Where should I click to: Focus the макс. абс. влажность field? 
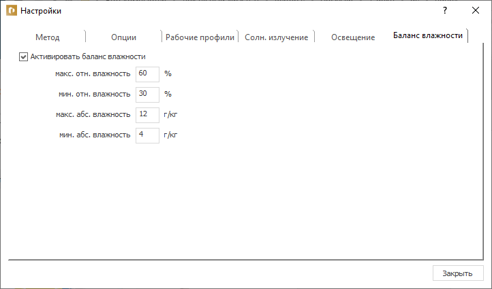[147, 115]
